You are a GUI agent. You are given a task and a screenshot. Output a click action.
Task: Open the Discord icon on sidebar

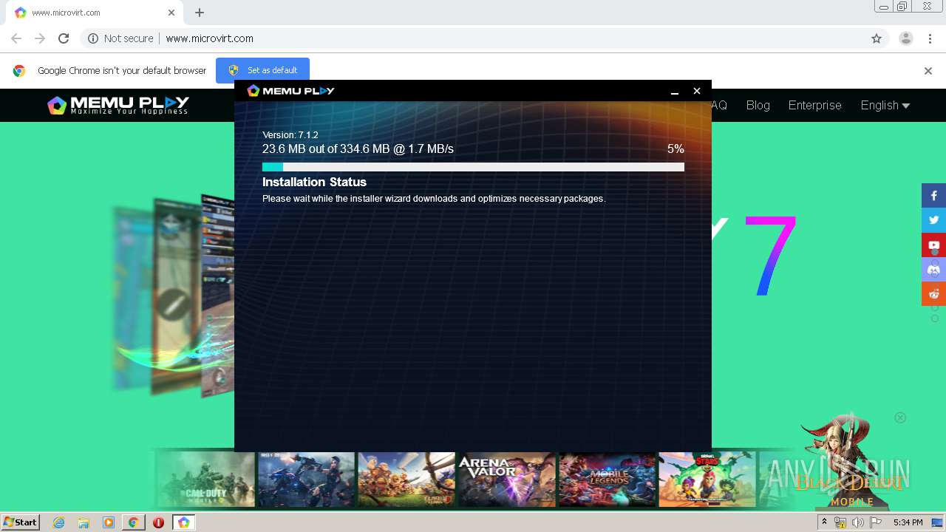click(x=933, y=269)
